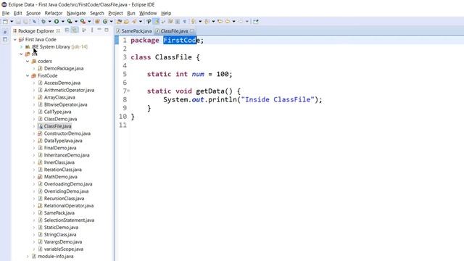464x261 pixels.
Task: Click the Last Edit Location icon
Action: pos(220,21)
